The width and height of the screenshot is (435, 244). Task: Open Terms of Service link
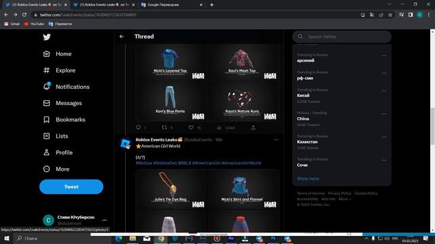coord(311,193)
